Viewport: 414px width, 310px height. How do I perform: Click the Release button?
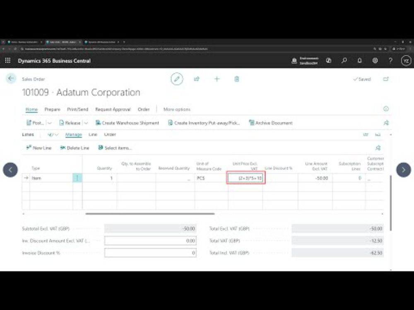(x=70, y=123)
